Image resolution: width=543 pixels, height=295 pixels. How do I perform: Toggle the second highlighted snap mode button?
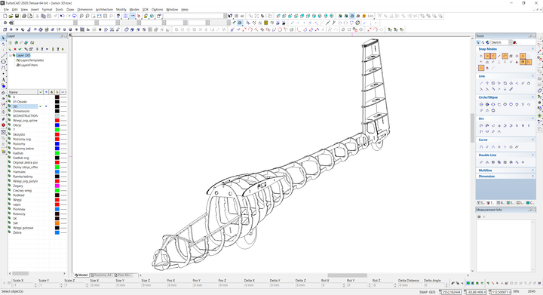493,56
